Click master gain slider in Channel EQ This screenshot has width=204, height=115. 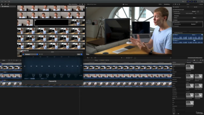[81, 65]
